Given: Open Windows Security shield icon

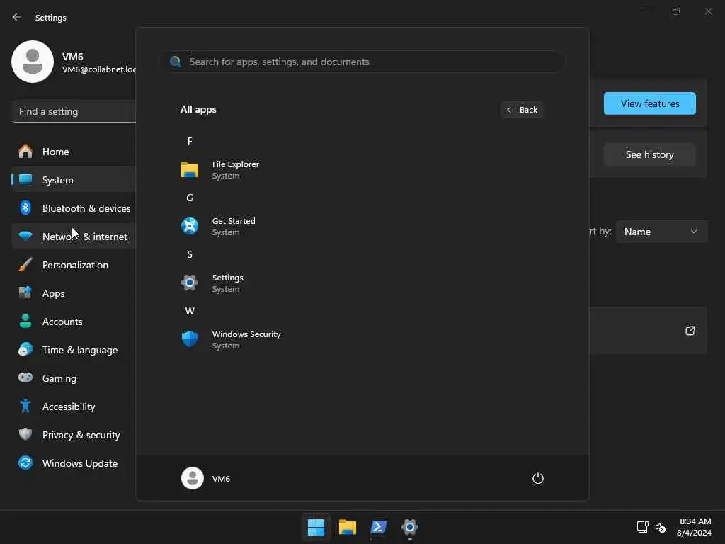Looking at the screenshot, I should [190, 339].
